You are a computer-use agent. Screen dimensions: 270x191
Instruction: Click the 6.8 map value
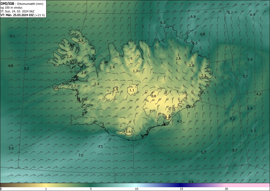[x=193, y=17]
